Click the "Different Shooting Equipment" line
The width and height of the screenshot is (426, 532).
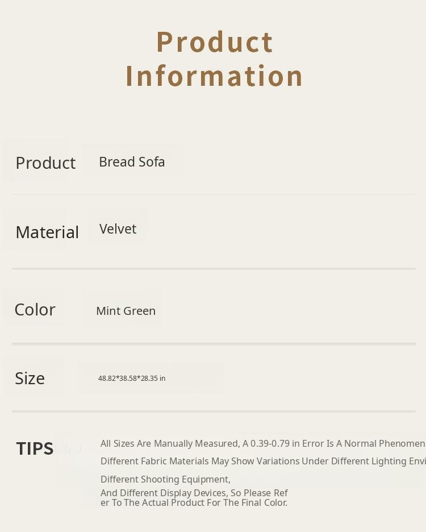point(165,480)
